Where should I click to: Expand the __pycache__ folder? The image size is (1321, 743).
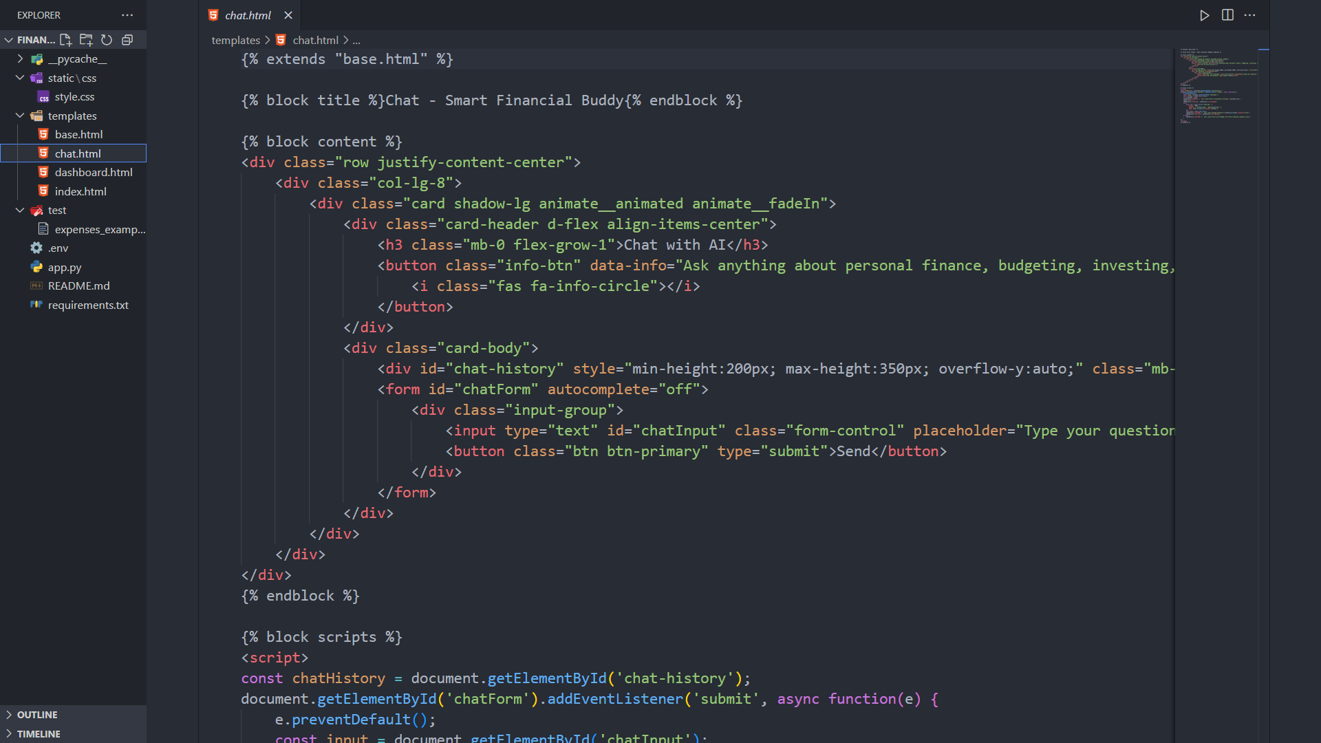(x=20, y=59)
